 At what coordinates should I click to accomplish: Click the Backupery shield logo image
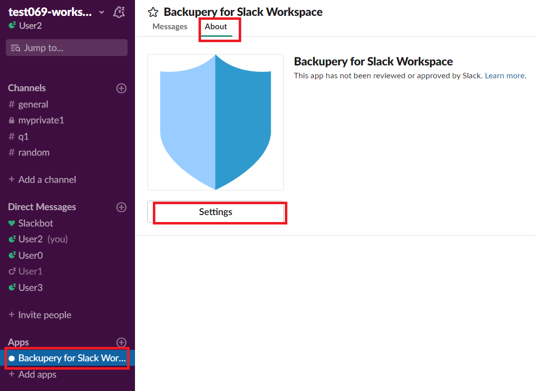(215, 122)
